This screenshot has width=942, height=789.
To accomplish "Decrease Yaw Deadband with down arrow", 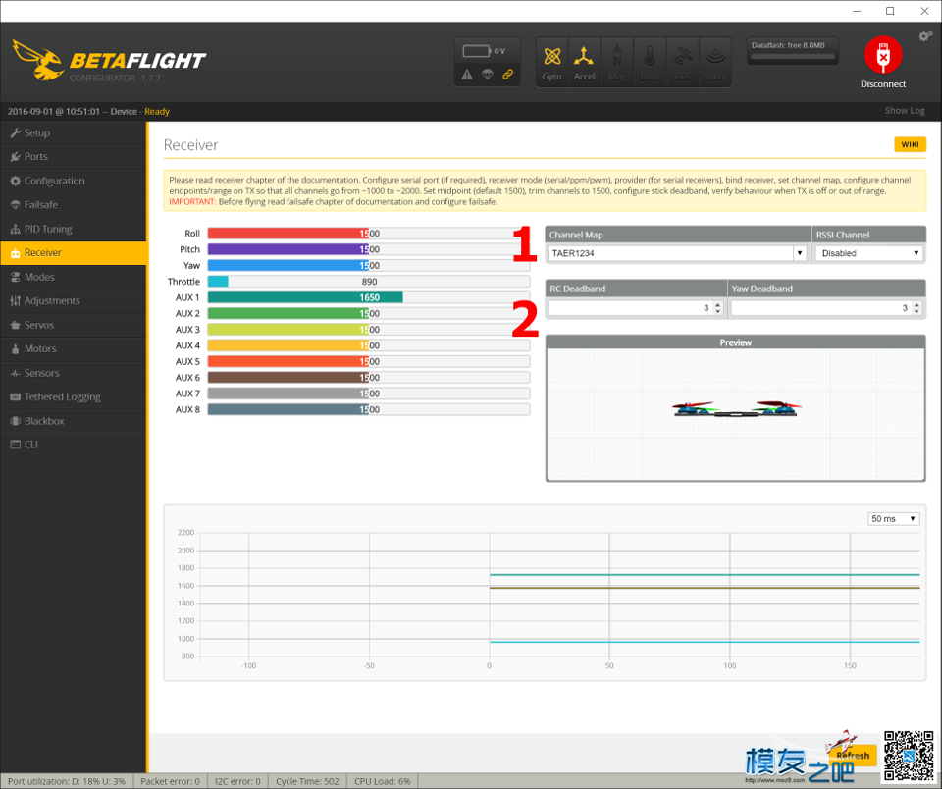I will [x=916, y=311].
